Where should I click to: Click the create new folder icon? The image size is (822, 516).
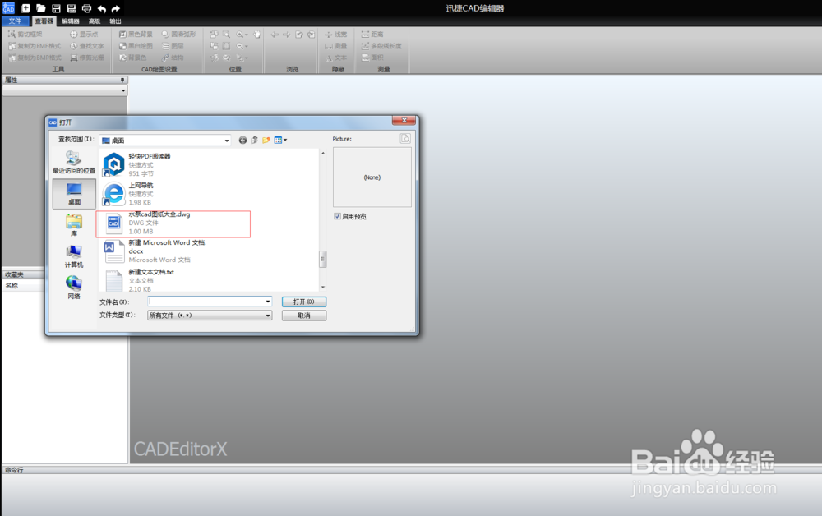[266, 140]
